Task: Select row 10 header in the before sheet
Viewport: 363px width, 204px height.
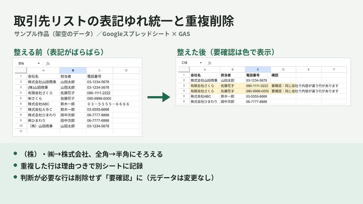Action: point(21,126)
